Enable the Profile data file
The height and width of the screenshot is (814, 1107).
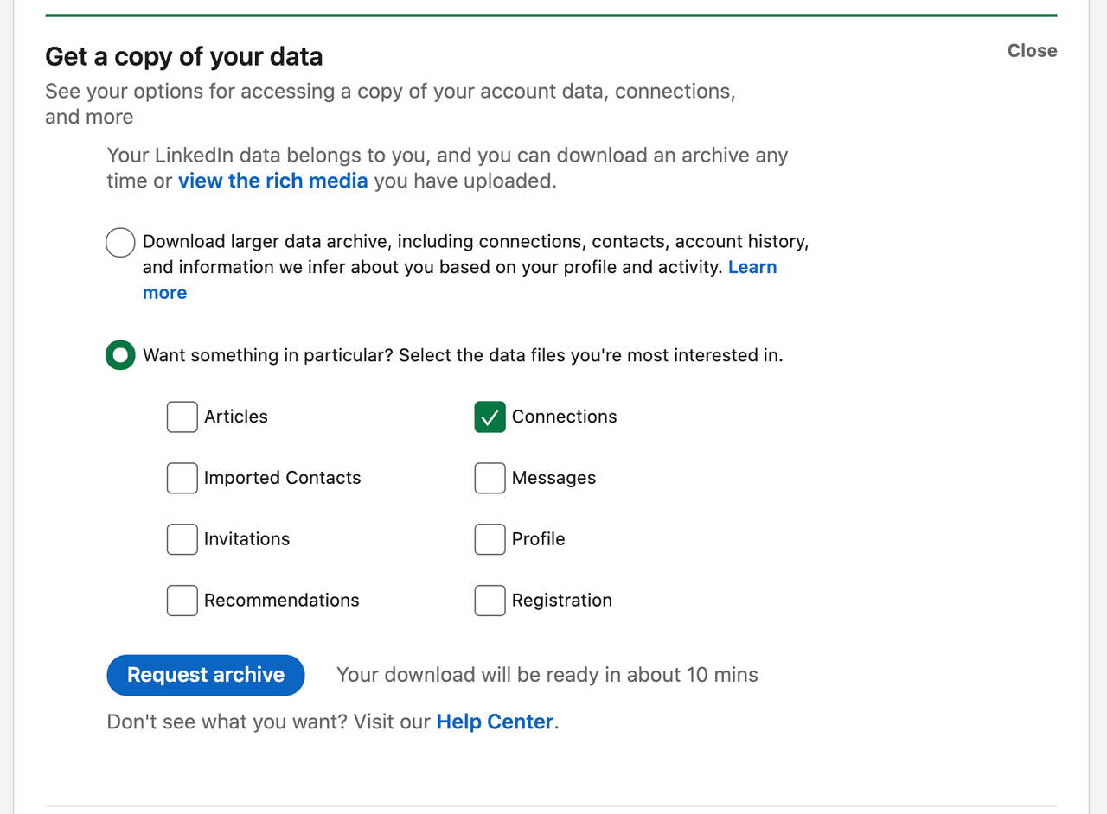(x=490, y=539)
